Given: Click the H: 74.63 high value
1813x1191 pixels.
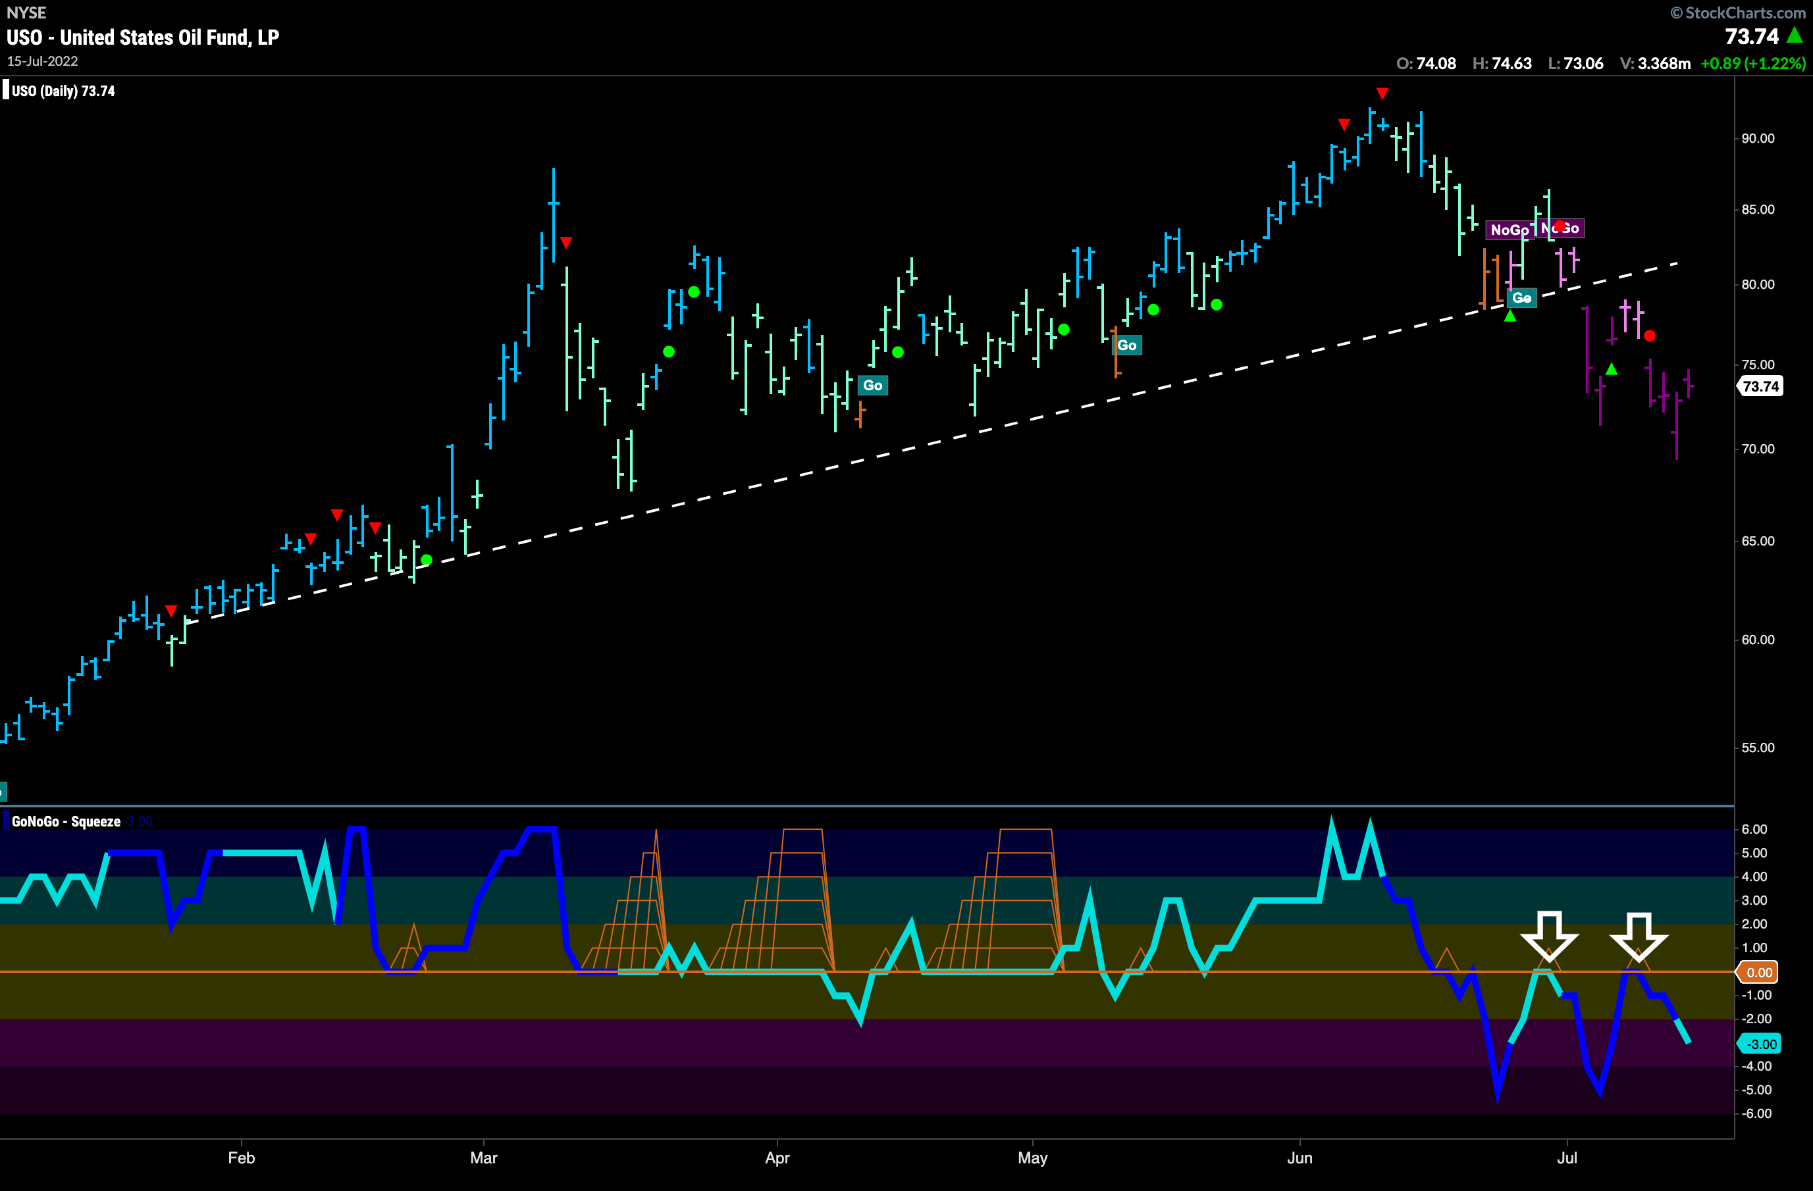Looking at the screenshot, I should pyautogui.click(x=1502, y=63).
